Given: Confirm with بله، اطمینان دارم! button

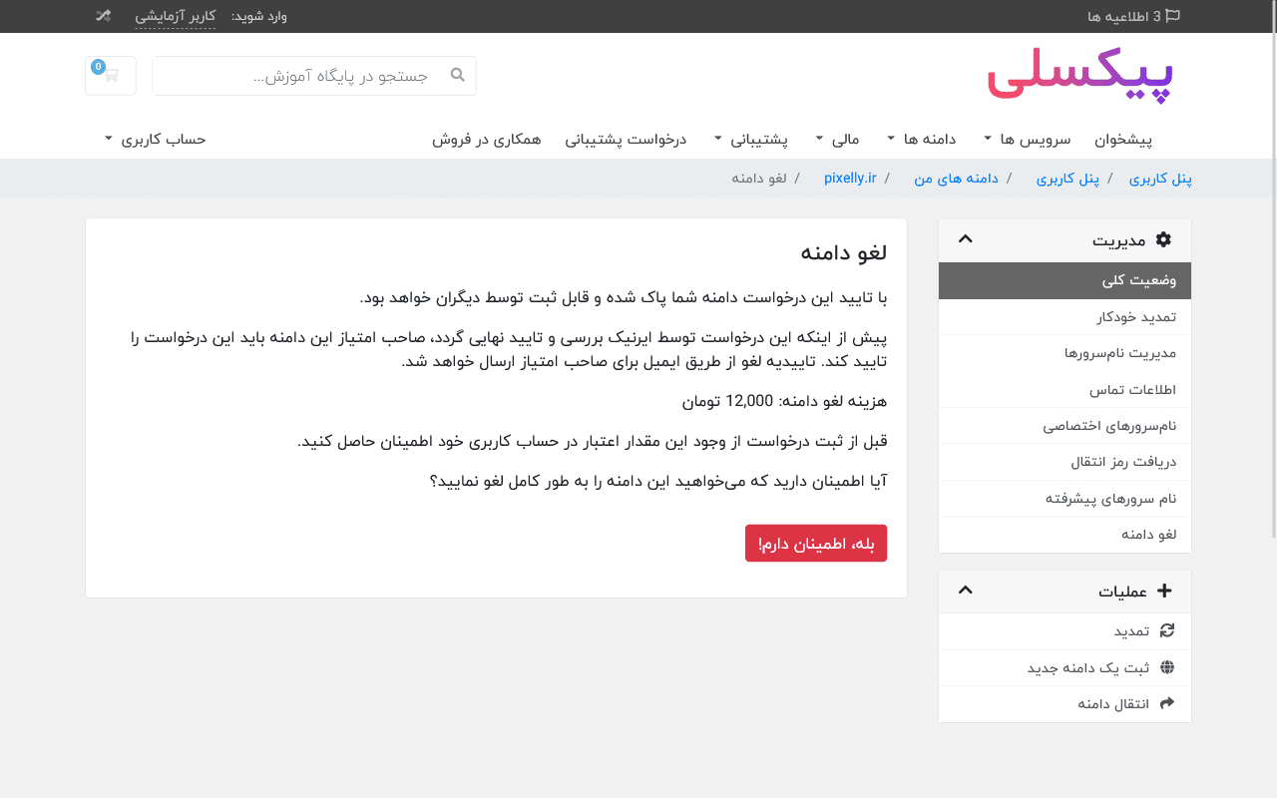Looking at the screenshot, I should click(816, 543).
